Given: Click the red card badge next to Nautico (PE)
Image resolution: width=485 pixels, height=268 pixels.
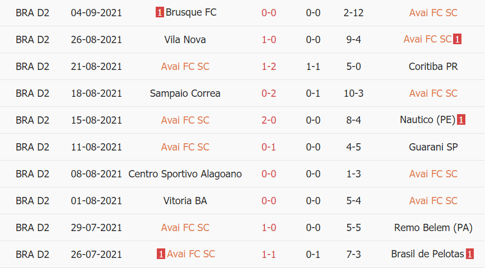Looking at the screenshot, I should (461, 120).
